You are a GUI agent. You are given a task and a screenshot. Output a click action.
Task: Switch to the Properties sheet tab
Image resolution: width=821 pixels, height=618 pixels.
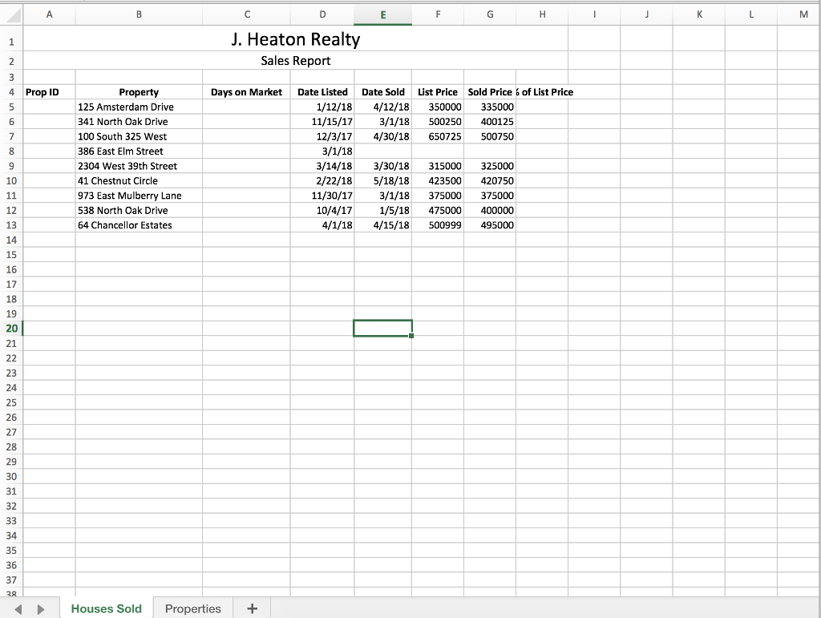[x=192, y=608]
